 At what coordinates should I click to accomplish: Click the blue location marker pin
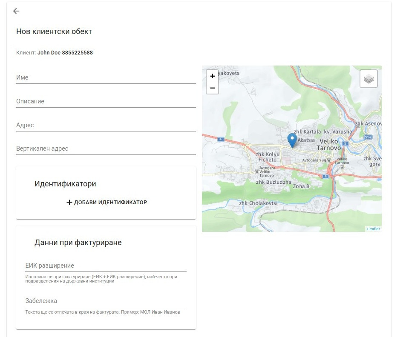[292, 140]
